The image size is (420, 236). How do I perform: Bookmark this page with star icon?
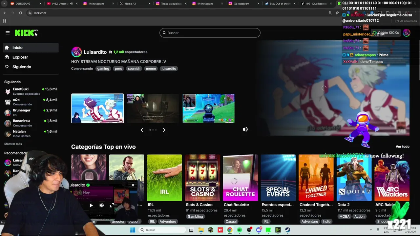[x=337, y=13]
